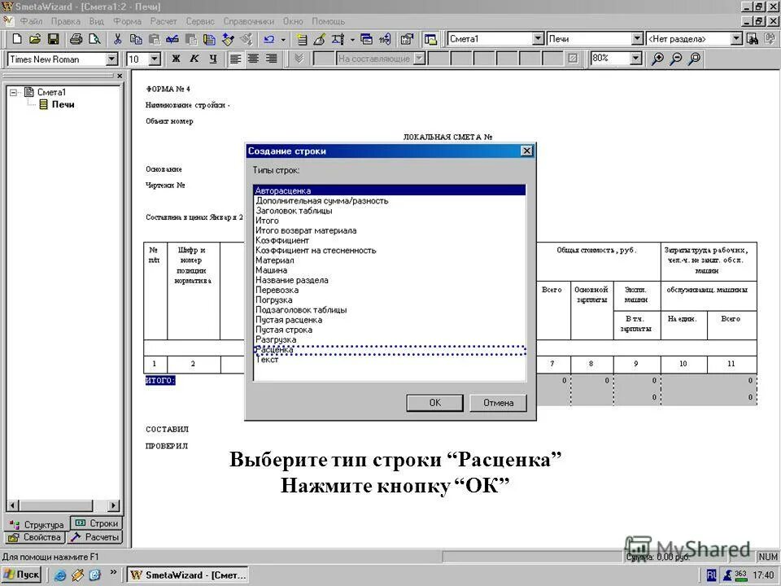Select Авторасценка in the list
This screenshot has height=586, width=781.
click(x=390, y=190)
